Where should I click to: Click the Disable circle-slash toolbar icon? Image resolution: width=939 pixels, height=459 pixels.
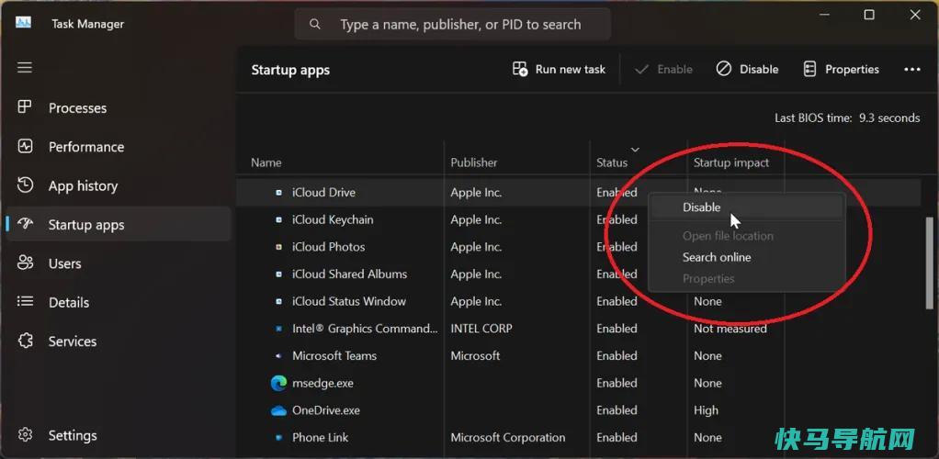(723, 70)
